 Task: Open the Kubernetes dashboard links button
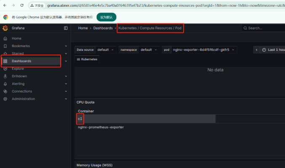(87, 59)
